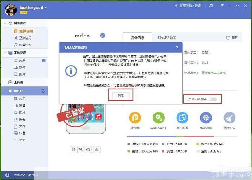
Task: Click 确定 to confirm the dialog
Action: coord(121,95)
